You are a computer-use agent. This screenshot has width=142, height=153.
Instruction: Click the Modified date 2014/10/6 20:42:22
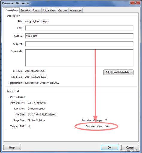click(x=36, y=77)
